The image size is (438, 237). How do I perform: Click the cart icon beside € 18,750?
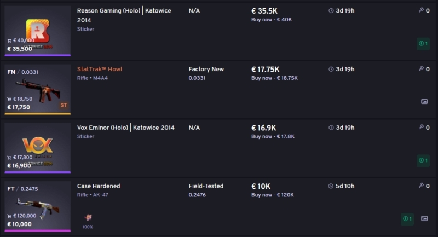(9, 99)
